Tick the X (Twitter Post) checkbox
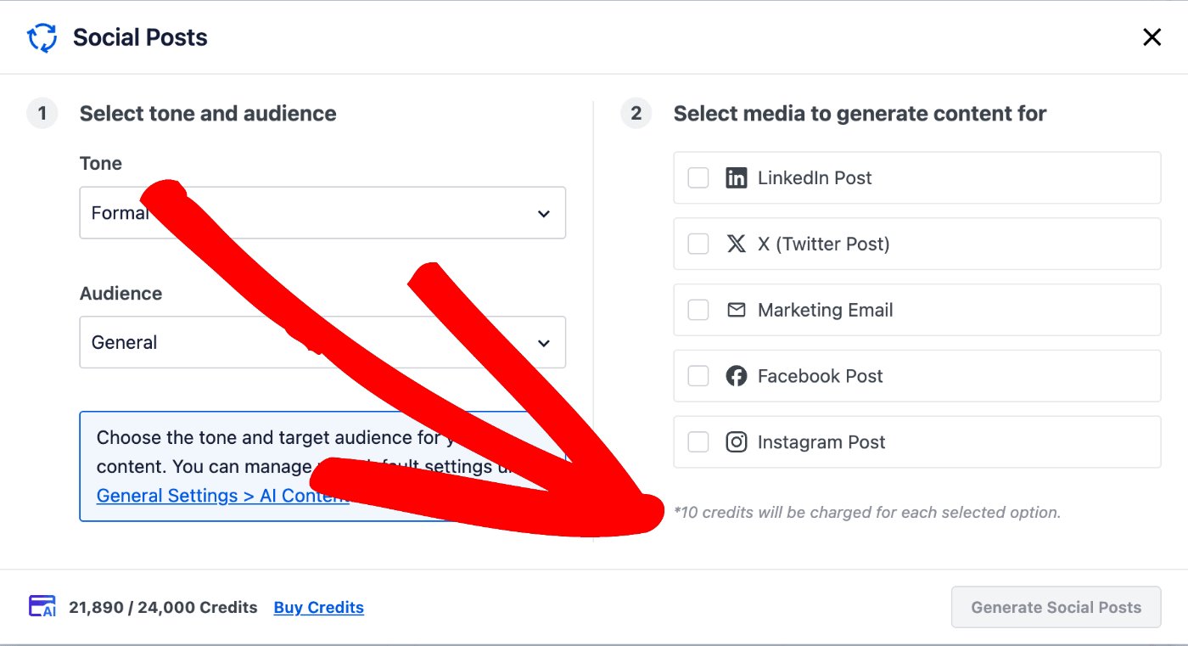Image resolution: width=1188 pixels, height=646 pixels. pos(698,244)
